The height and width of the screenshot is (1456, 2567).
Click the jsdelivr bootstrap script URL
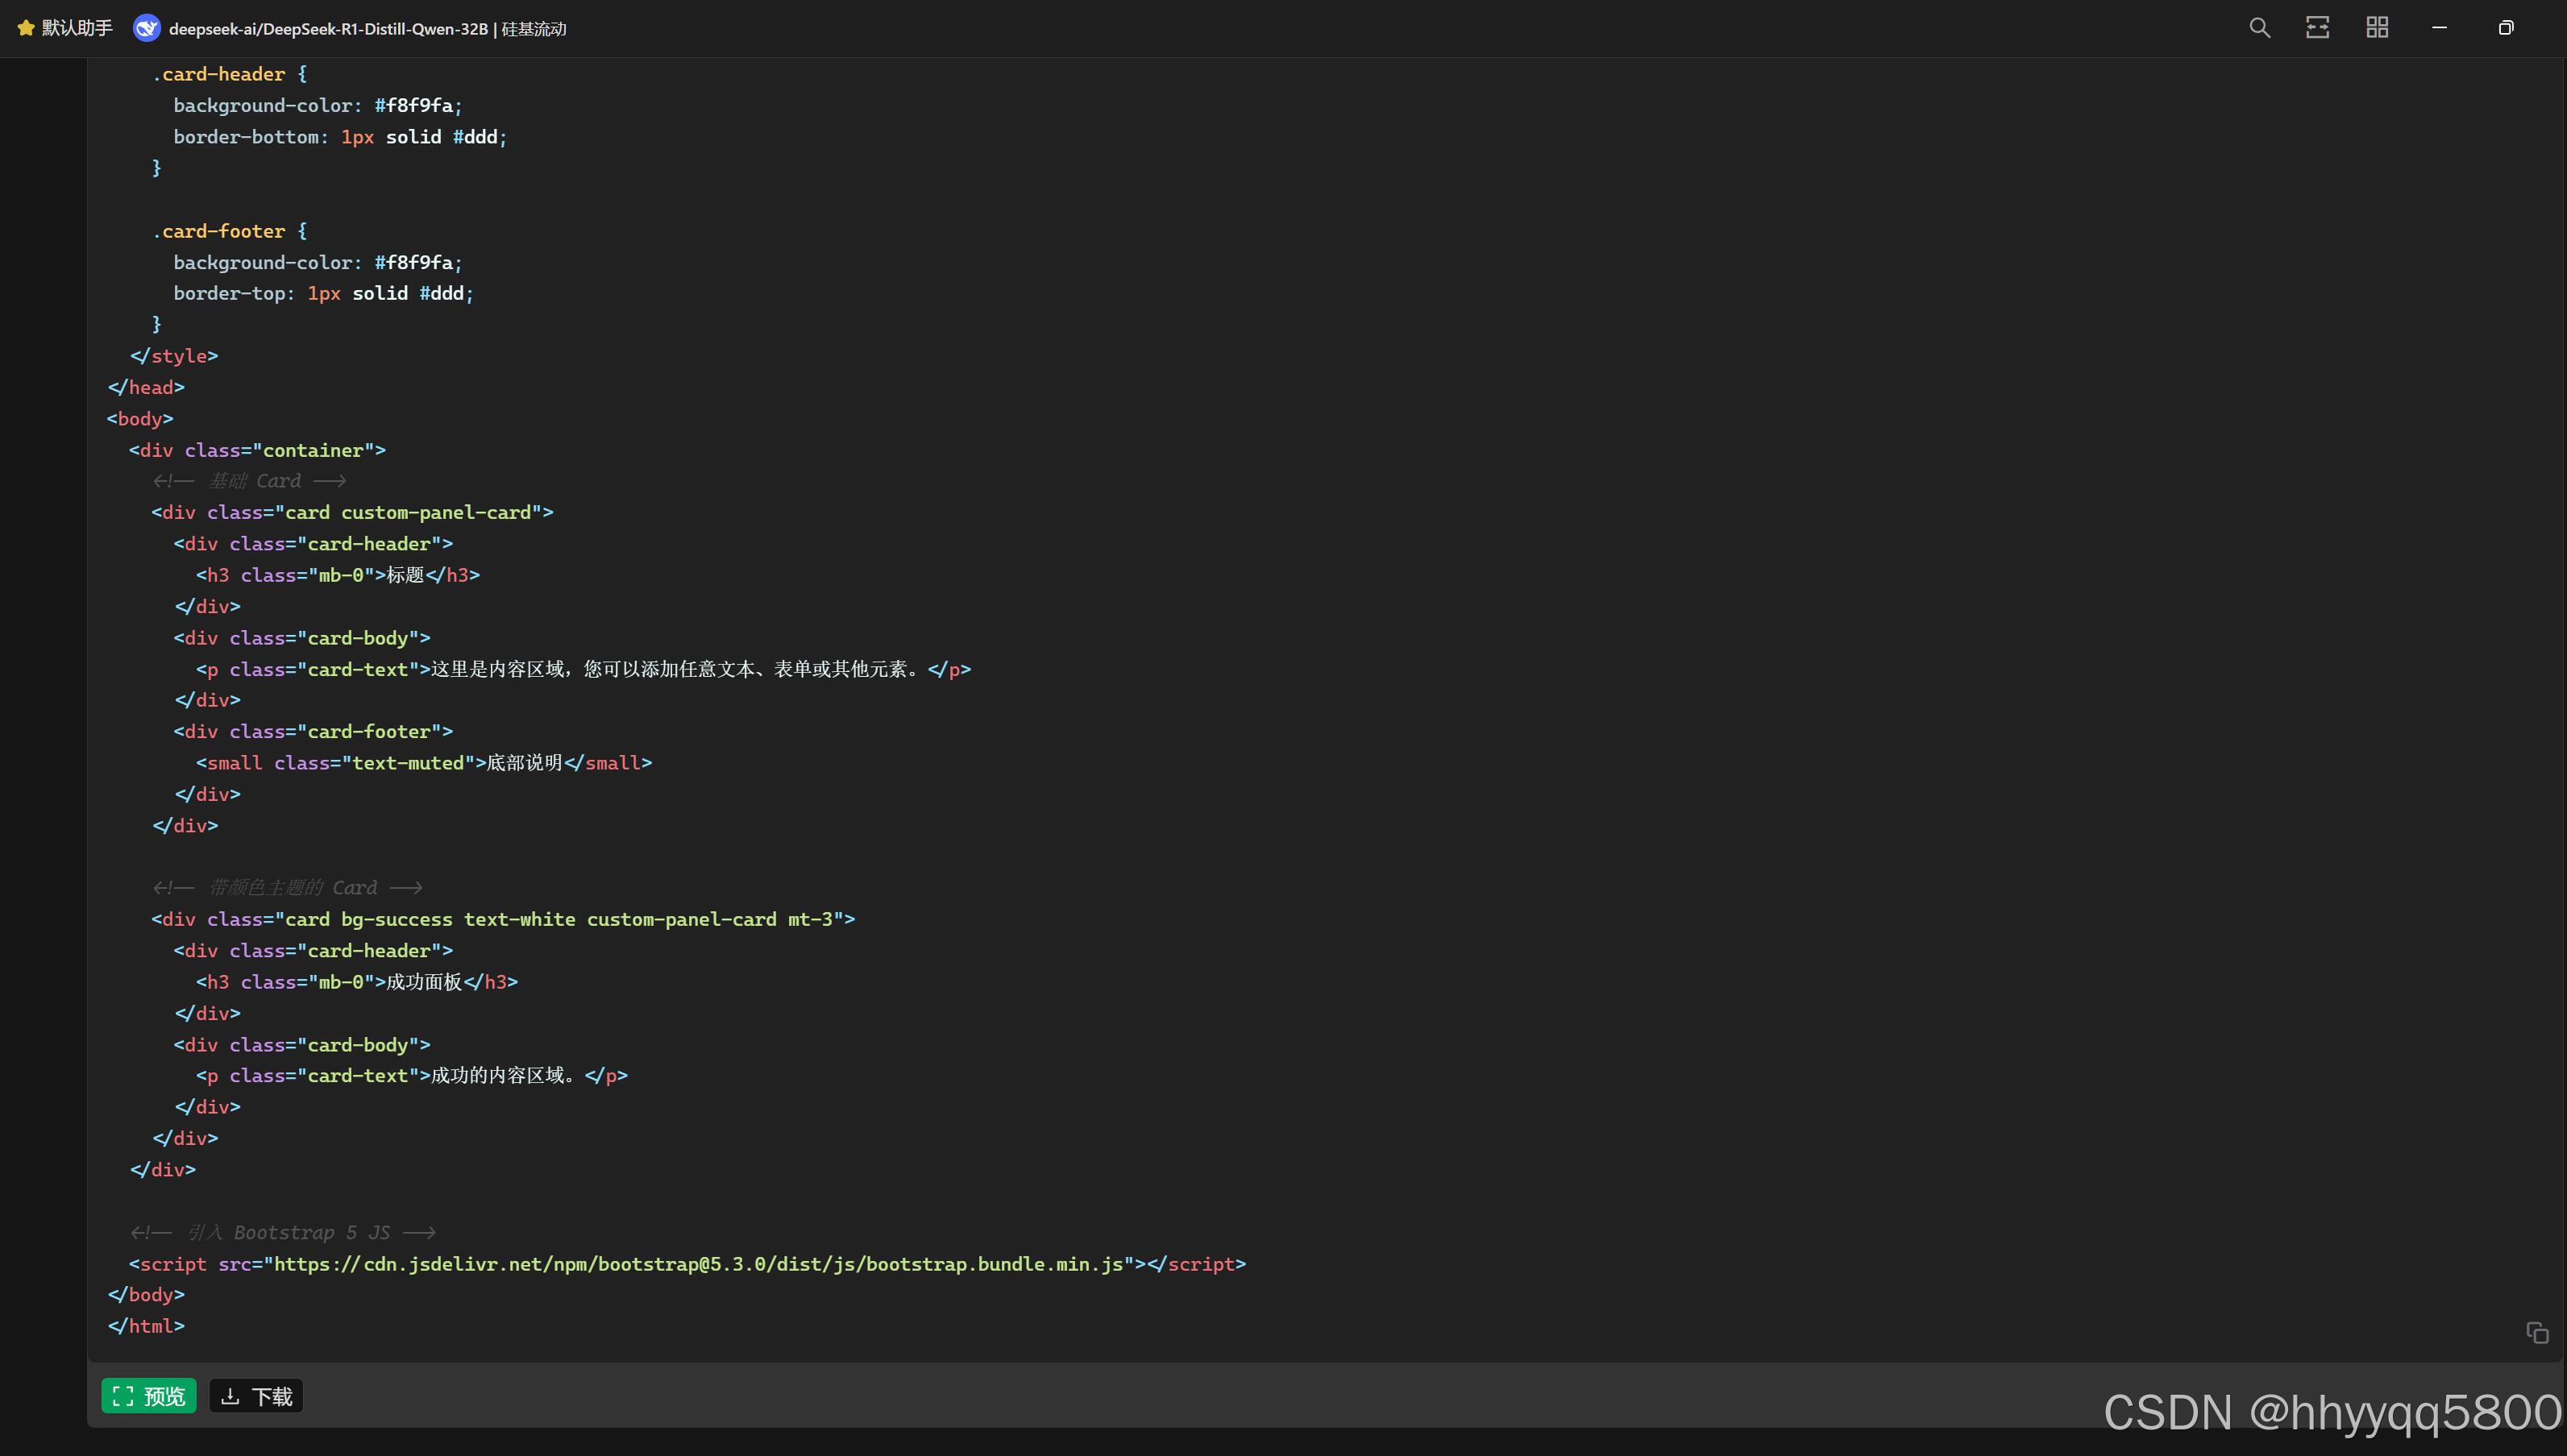(x=697, y=1264)
